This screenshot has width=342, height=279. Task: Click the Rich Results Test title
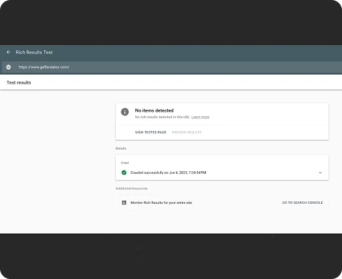coord(34,52)
